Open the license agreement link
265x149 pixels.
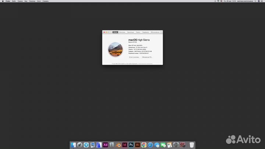click(145, 64)
